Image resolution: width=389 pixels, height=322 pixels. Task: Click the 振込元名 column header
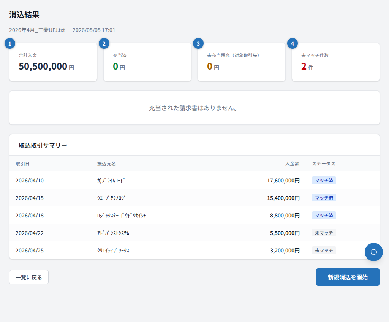(x=106, y=163)
